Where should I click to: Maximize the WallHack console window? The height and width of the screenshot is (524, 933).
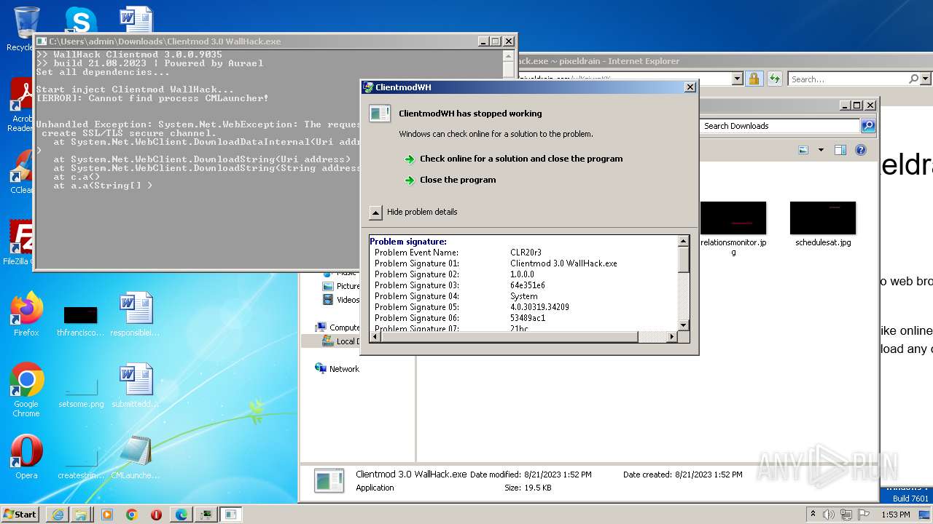(496, 41)
